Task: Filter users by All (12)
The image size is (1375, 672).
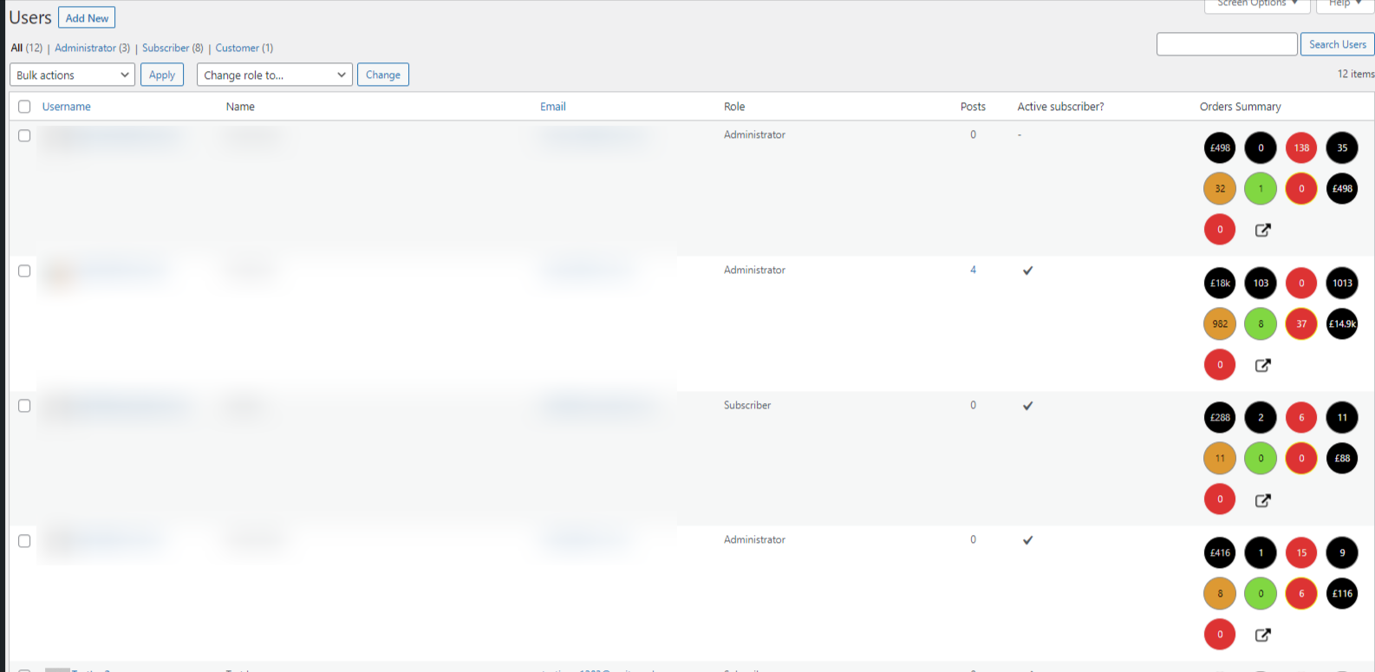Action: click(27, 48)
